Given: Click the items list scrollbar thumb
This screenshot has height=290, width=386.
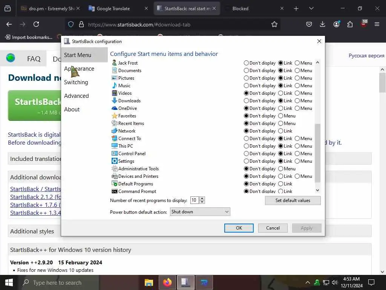Looking at the screenshot, I should (317, 153).
